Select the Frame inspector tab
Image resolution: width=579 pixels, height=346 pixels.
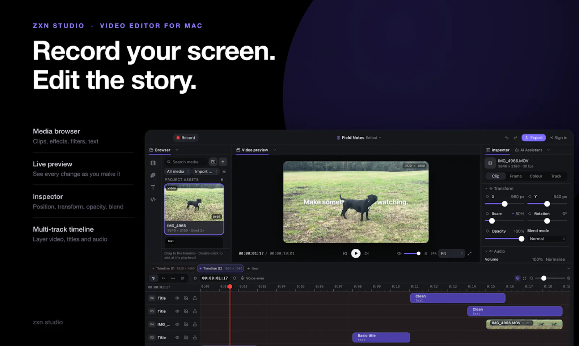click(x=516, y=176)
